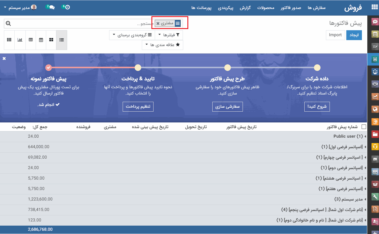The width and height of the screenshot is (379, 234).
Task: Click the Import button
Action: (x=335, y=35)
